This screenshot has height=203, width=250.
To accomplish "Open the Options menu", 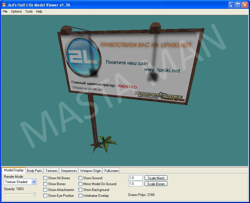I will click(x=16, y=11).
